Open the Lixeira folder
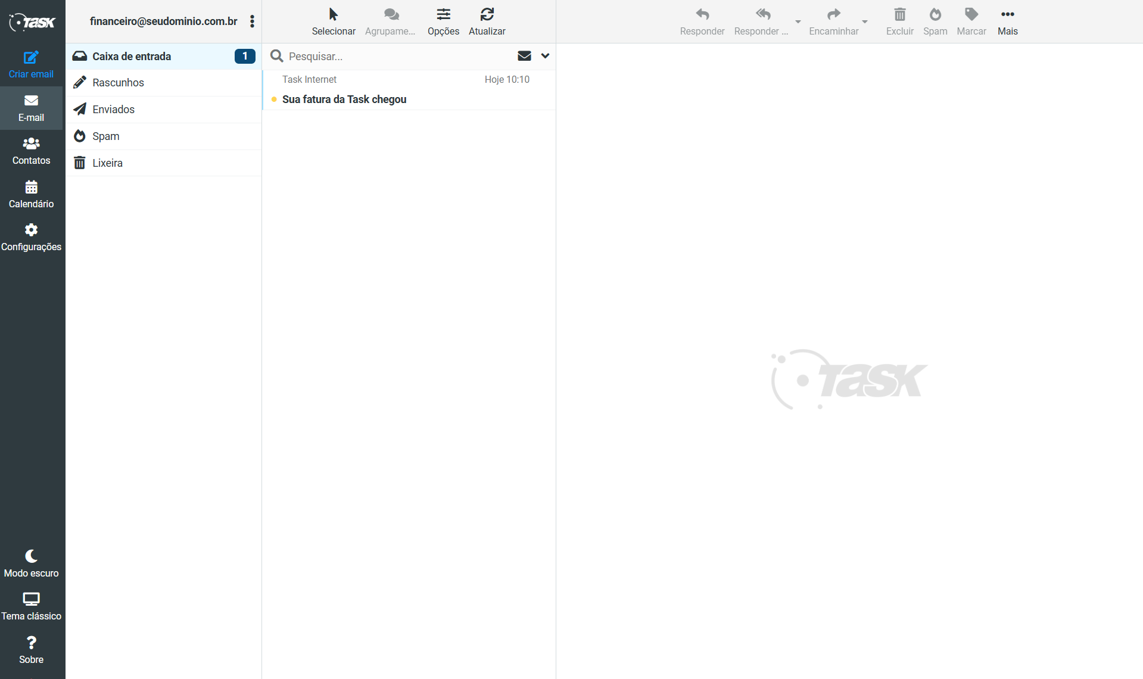Image resolution: width=1143 pixels, height=679 pixels. point(107,163)
